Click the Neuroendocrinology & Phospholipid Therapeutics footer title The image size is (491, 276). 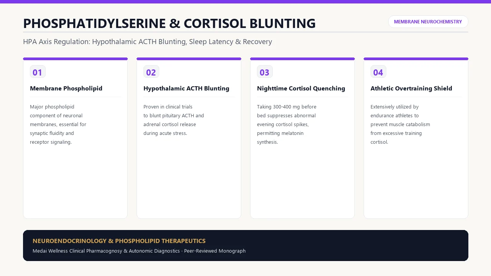pyautogui.click(x=119, y=241)
